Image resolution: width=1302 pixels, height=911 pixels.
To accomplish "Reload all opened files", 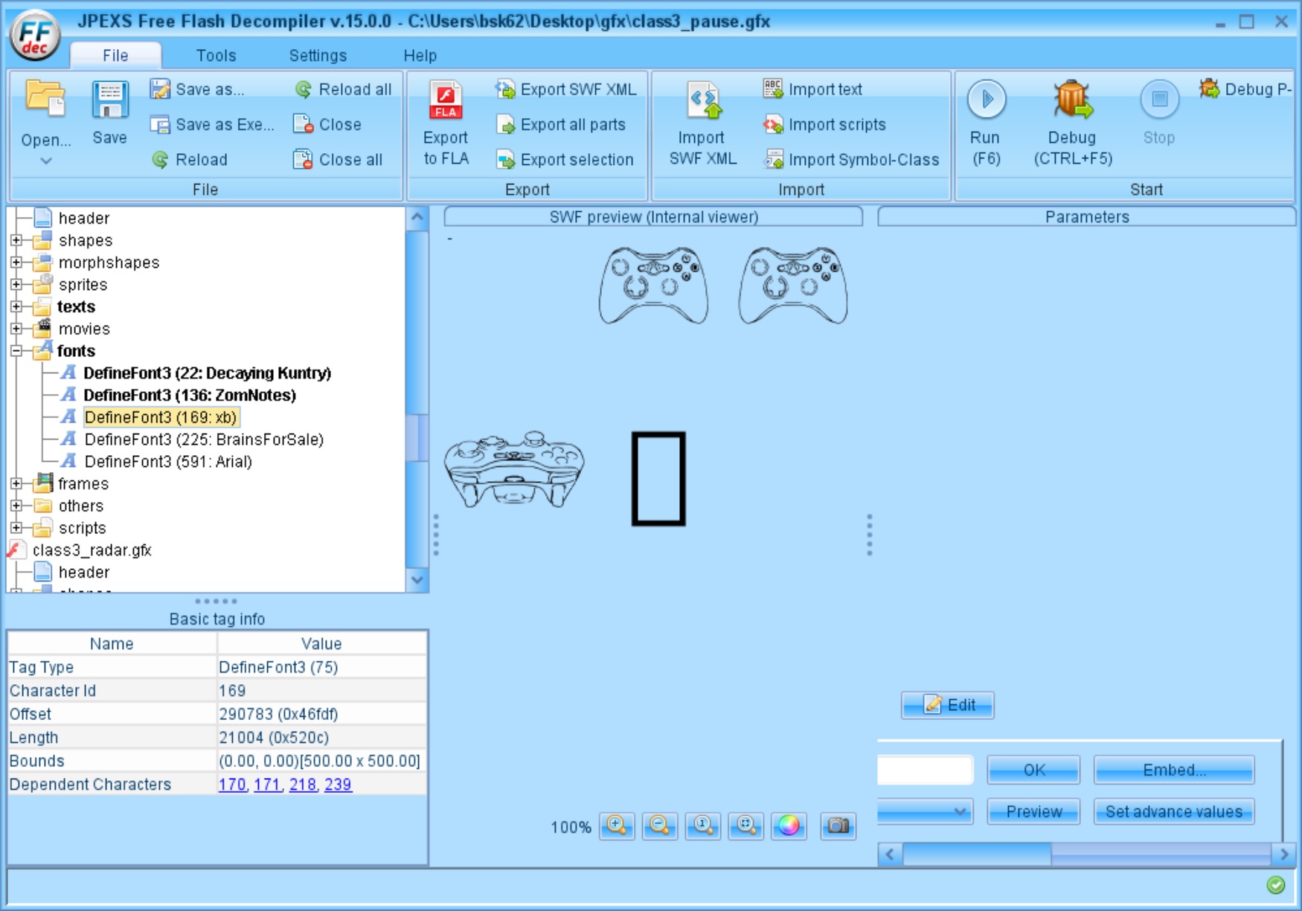I will [343, 89].
